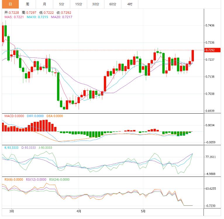This screenshot has width=224, height=219.
Task: Select the 日 (daily) chart tab
Action: [10, 4]
